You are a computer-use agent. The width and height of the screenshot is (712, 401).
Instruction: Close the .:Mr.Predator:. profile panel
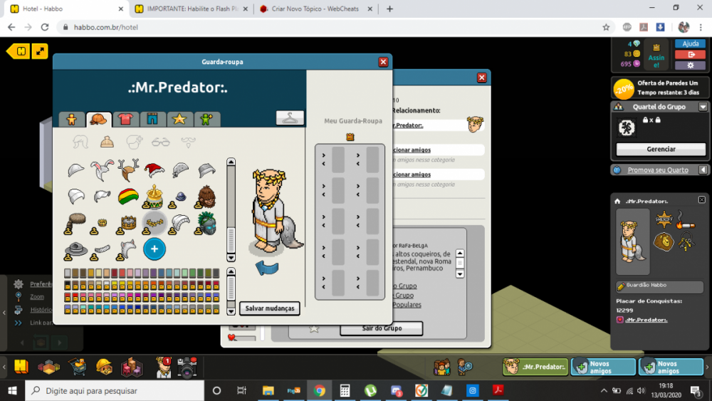(701, 200)
